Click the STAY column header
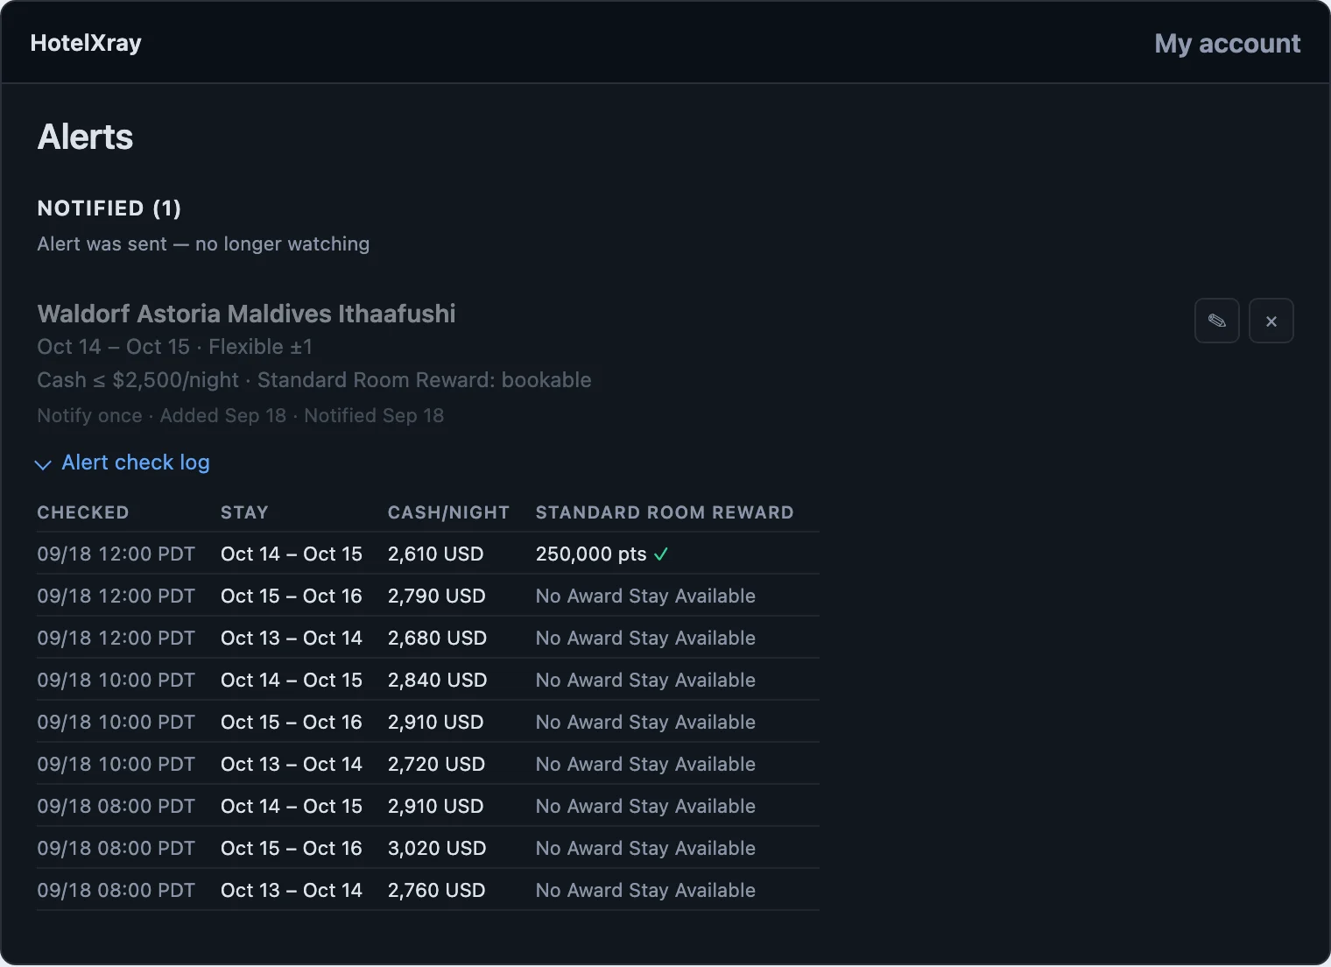1331x967 pixels. (244, 512)
